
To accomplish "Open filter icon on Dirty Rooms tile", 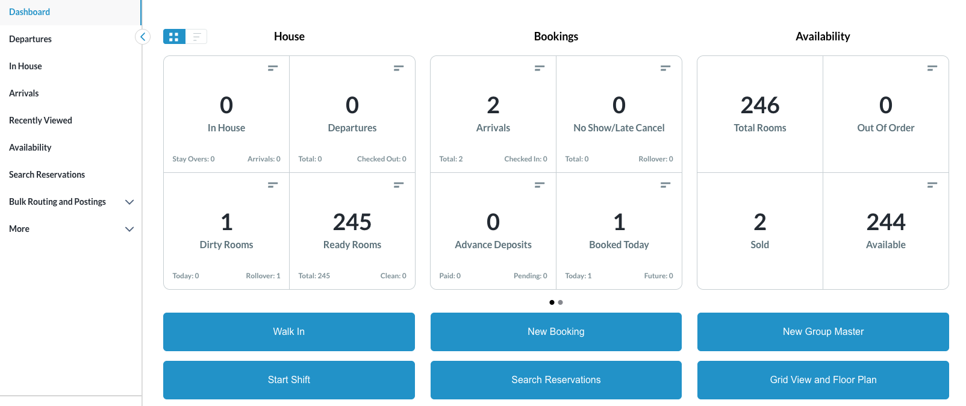I will [273, 185].
